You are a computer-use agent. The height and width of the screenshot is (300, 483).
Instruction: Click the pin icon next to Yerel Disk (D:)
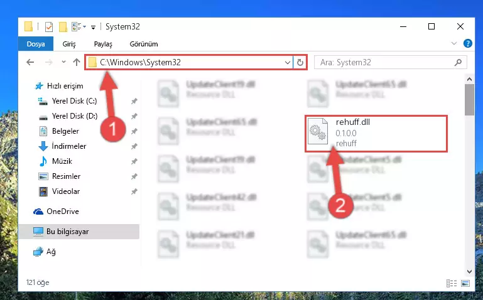coord(134,116)
